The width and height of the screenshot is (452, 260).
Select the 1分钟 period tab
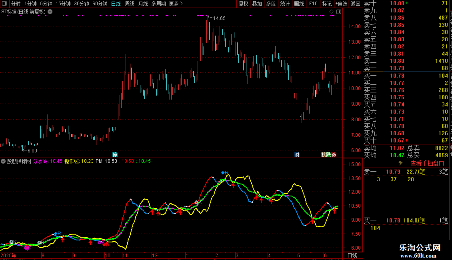(x=30, y=4)
